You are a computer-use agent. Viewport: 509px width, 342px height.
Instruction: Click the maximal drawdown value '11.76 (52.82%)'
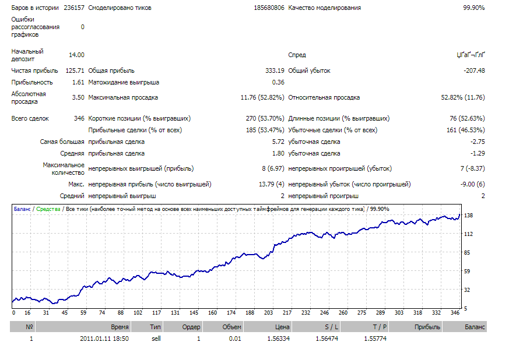click(x=262, y=97)
